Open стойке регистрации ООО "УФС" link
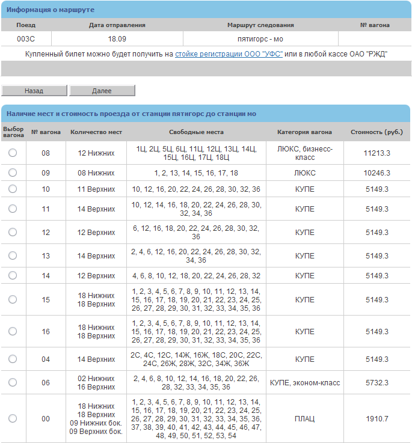The width and height of the screenshot is (412, 443). (x=229, y=54)
